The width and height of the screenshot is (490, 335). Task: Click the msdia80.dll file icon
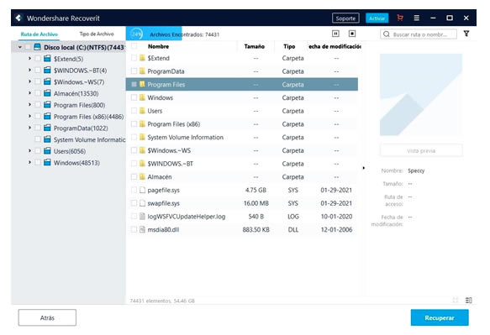coord(142,229)
